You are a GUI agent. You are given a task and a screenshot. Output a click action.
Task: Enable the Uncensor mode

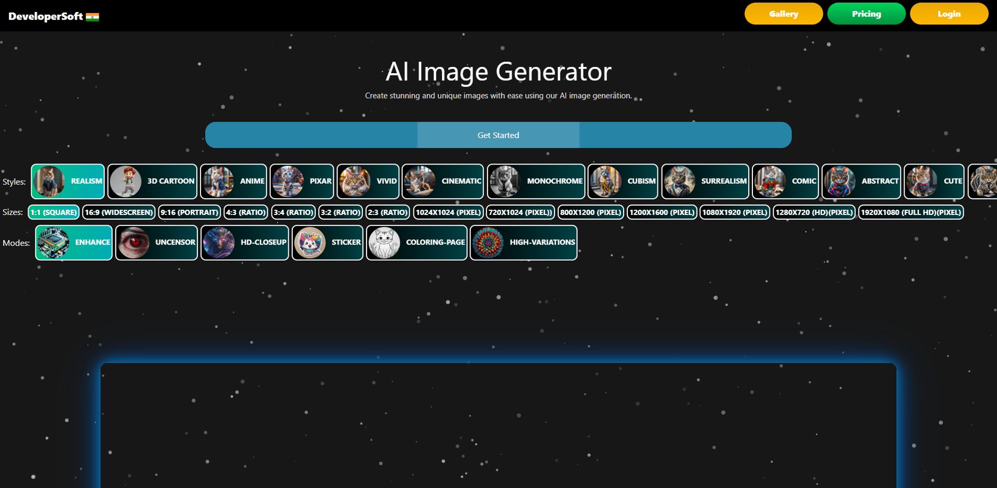(x=156, y=242)
